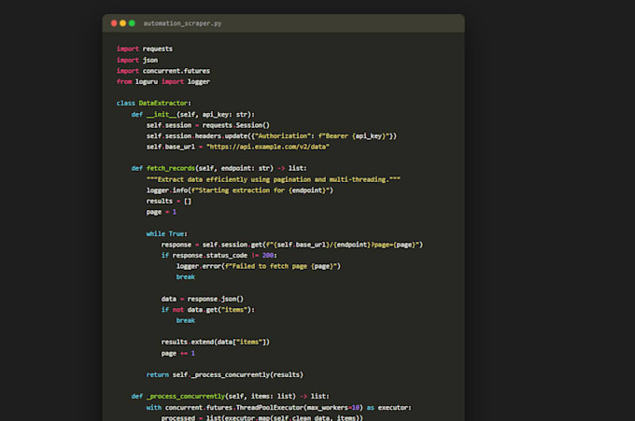Click the 'import concurrent.futures' line
This screenshot has height=421, width=635.
tap(163, 71)
